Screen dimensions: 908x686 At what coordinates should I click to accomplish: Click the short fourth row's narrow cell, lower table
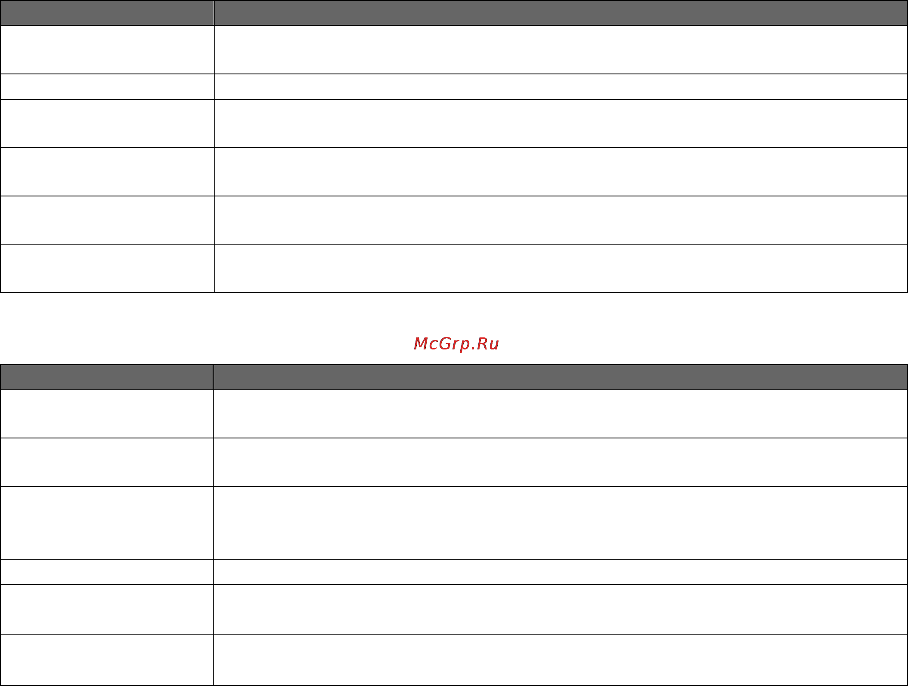click(107, 572)
